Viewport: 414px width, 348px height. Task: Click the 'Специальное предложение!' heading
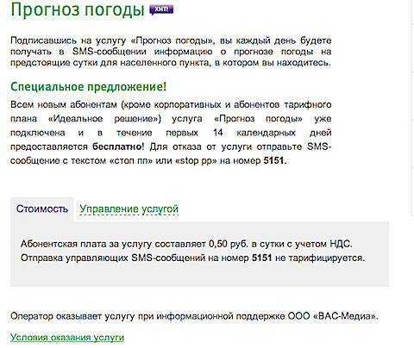point(89,86)
